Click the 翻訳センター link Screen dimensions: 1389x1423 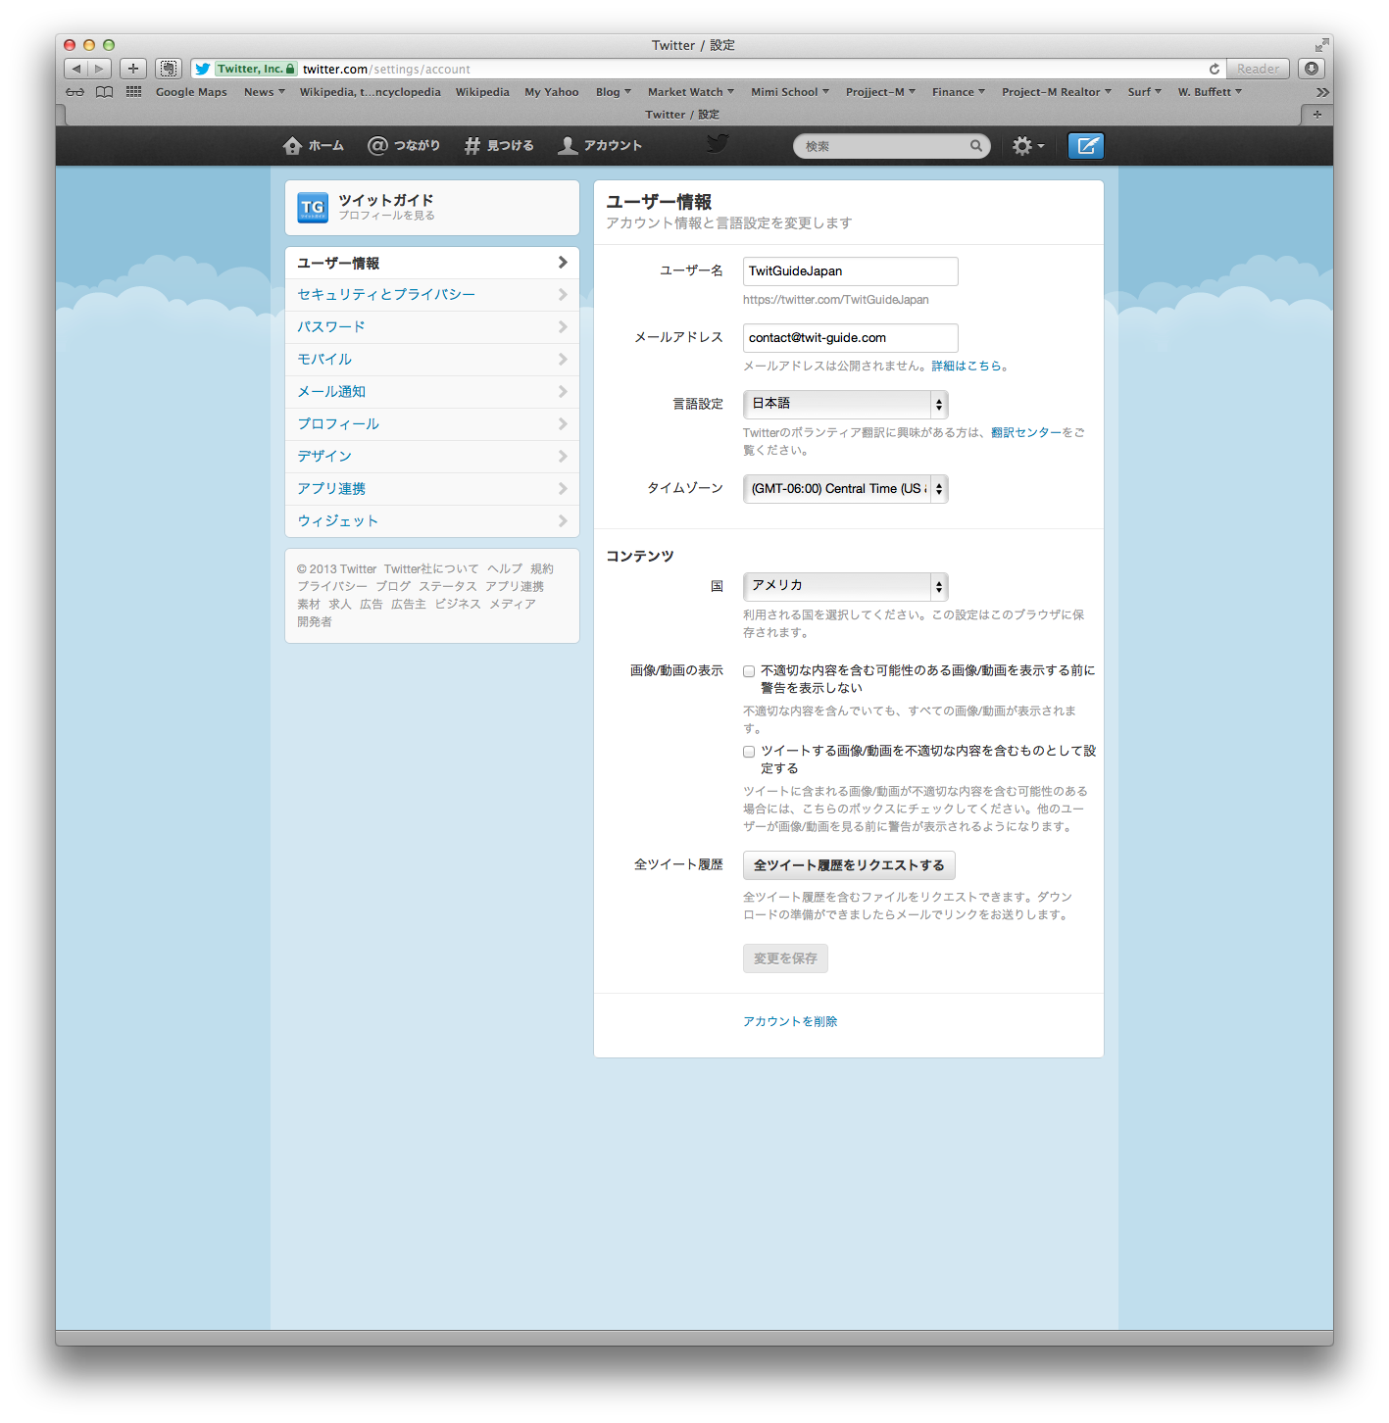(x=1025, y=432)
